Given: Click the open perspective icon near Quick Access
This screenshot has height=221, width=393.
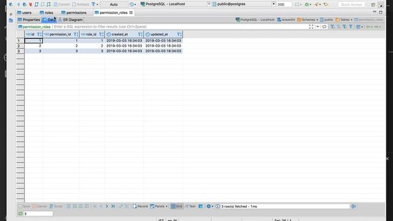Looking at the screenshot, I should point(373,4).
